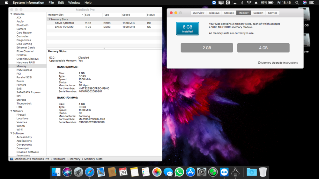Open the Help menu
Screen dimensions: 319x179
click(x=88, y=3)
